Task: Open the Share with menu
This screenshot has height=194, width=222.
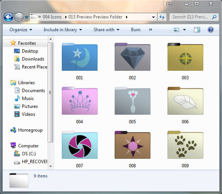Action: click(x=106, y=30)
